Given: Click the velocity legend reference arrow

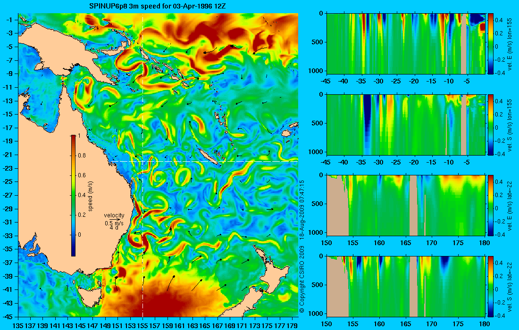Looking at the screenshot, I should pyautogui.click(x=115, y=219).
